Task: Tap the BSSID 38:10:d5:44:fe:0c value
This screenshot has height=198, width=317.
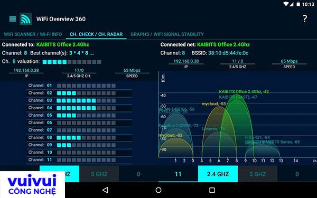Action: [x=228, y=53]
